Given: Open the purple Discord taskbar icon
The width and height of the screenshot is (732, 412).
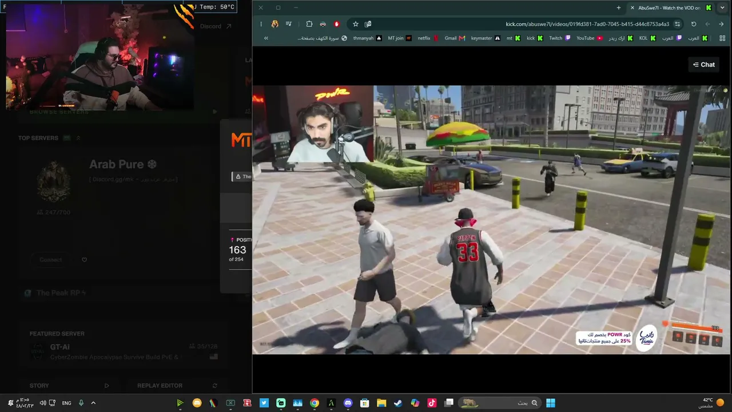Looking at the screenshot, I should click(348, 403).
